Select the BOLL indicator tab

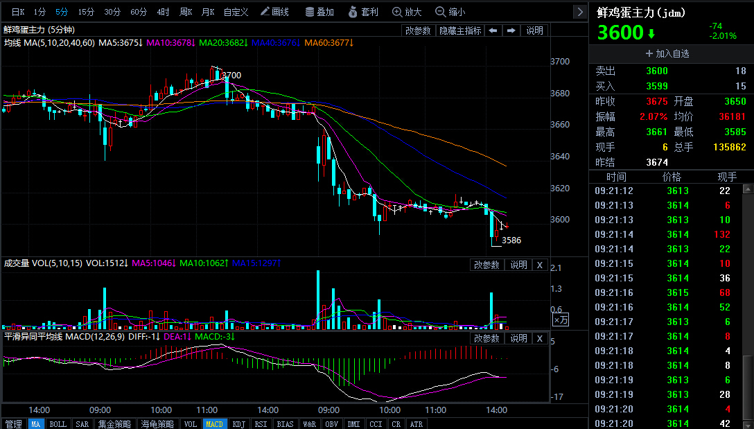click(x=58, y=423)
